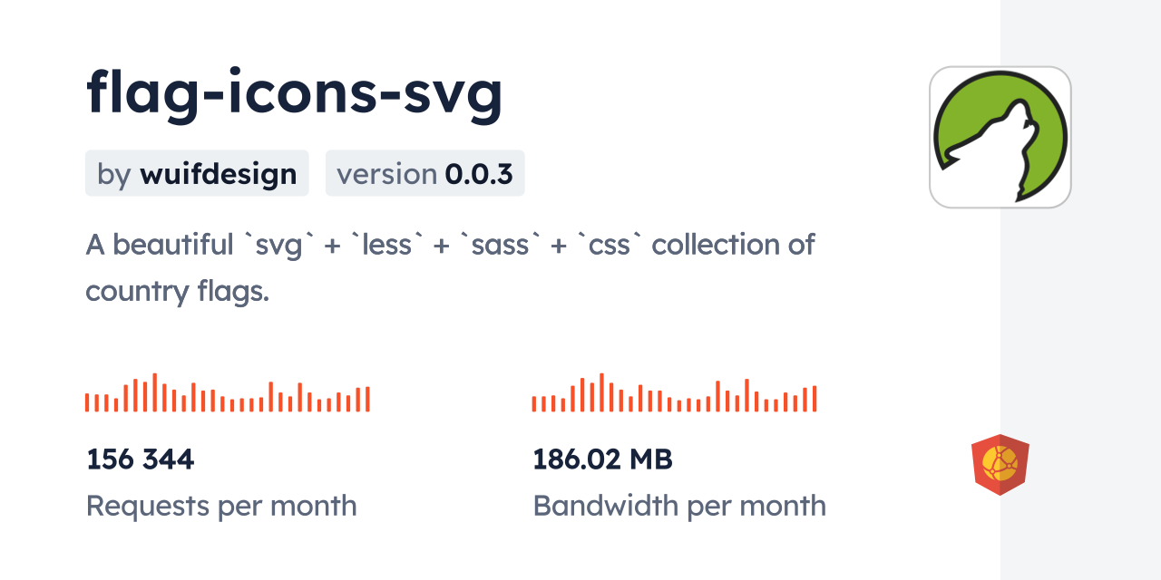Screen dimensions: 1161x580
Task: Click the last bar of bandwidth chart
Action: coord(815,399)
